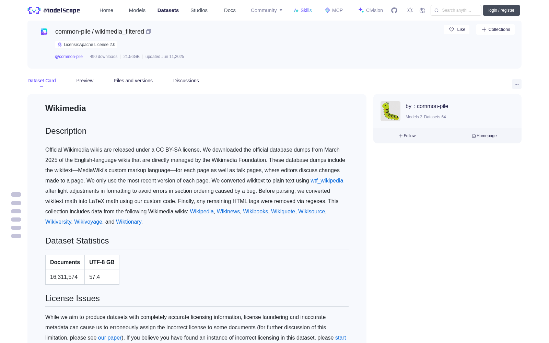This screenshot has width=549, height=343.
Task: Click the 57.4 UTF-8 GB cell
Action: click(102, 277)
